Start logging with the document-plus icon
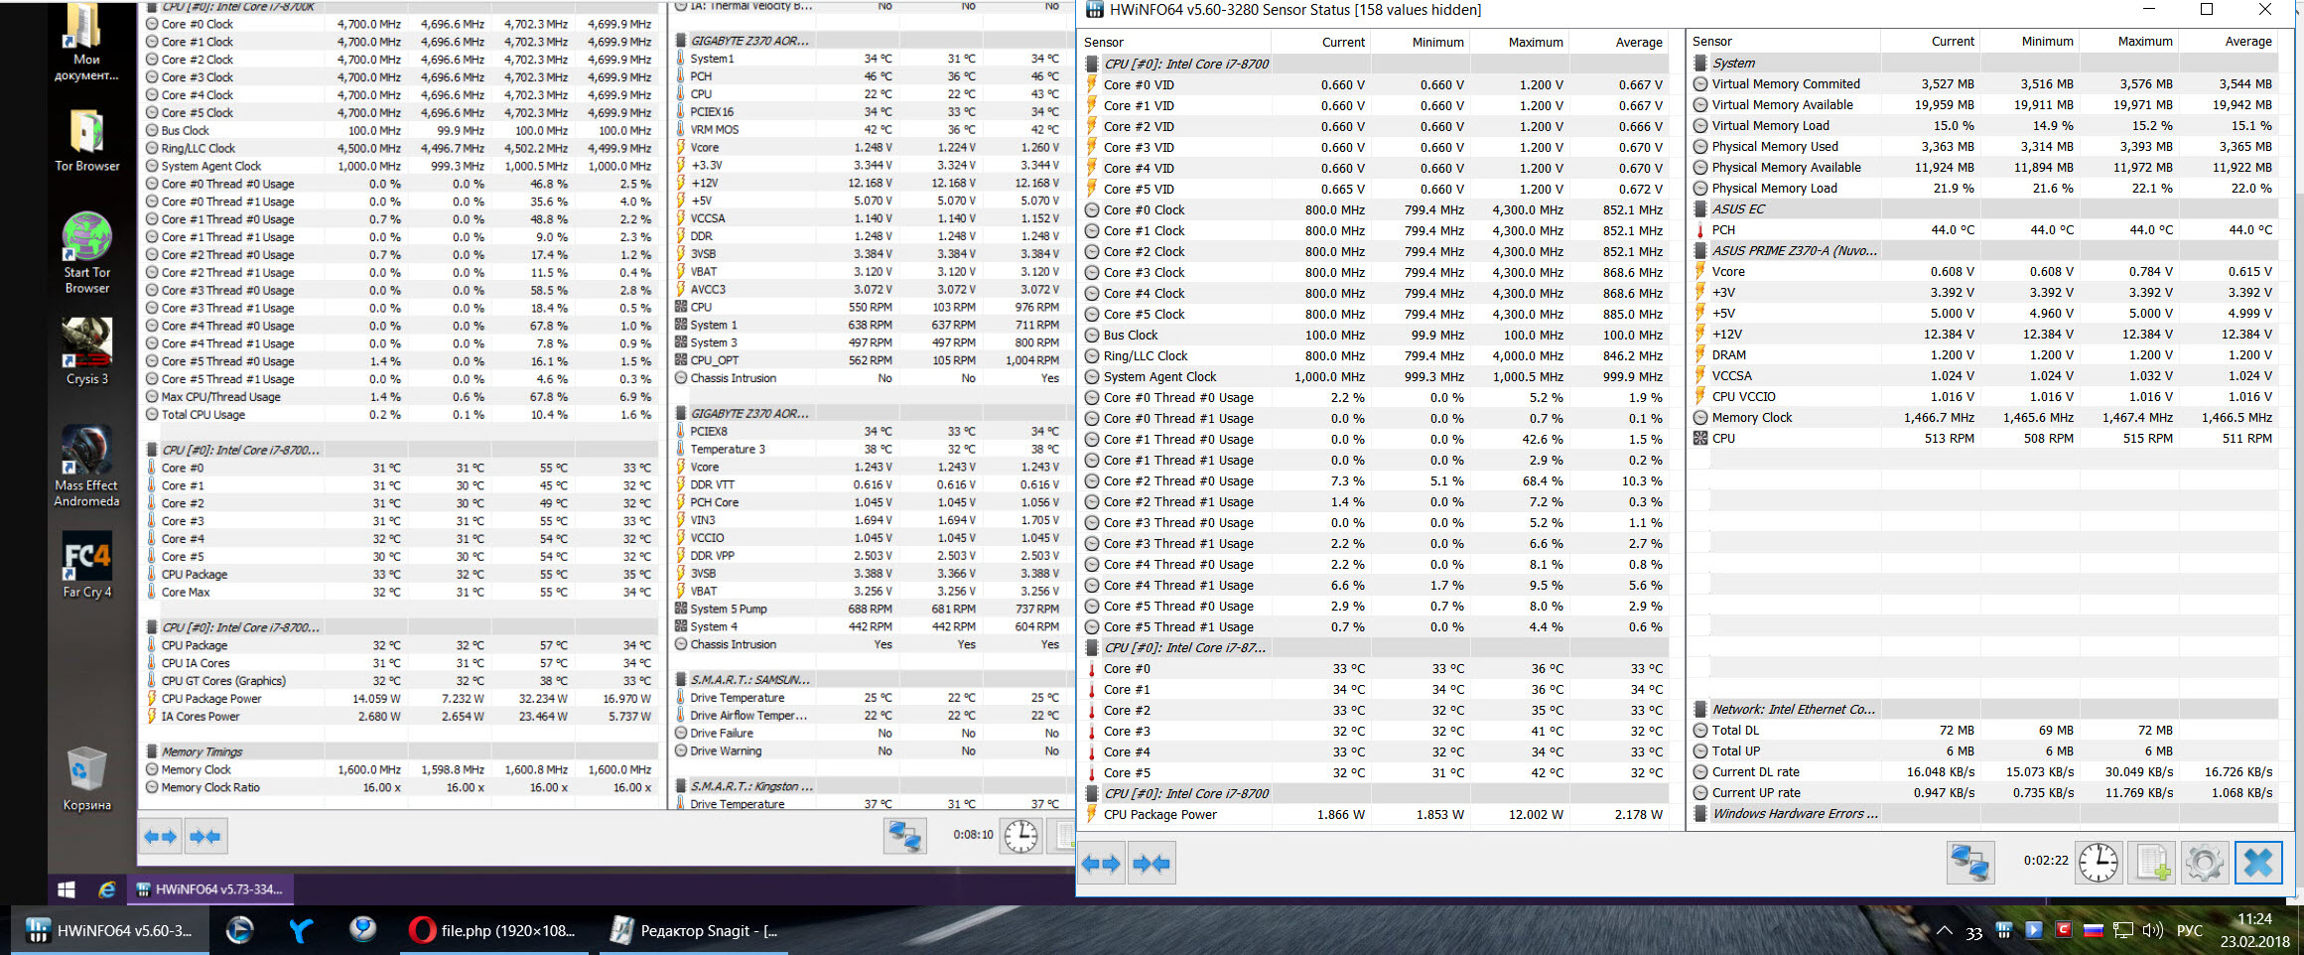Image resolution: width=2304 pixels, height=955 pixels. pyautogui.click(x=2152, y=862)
